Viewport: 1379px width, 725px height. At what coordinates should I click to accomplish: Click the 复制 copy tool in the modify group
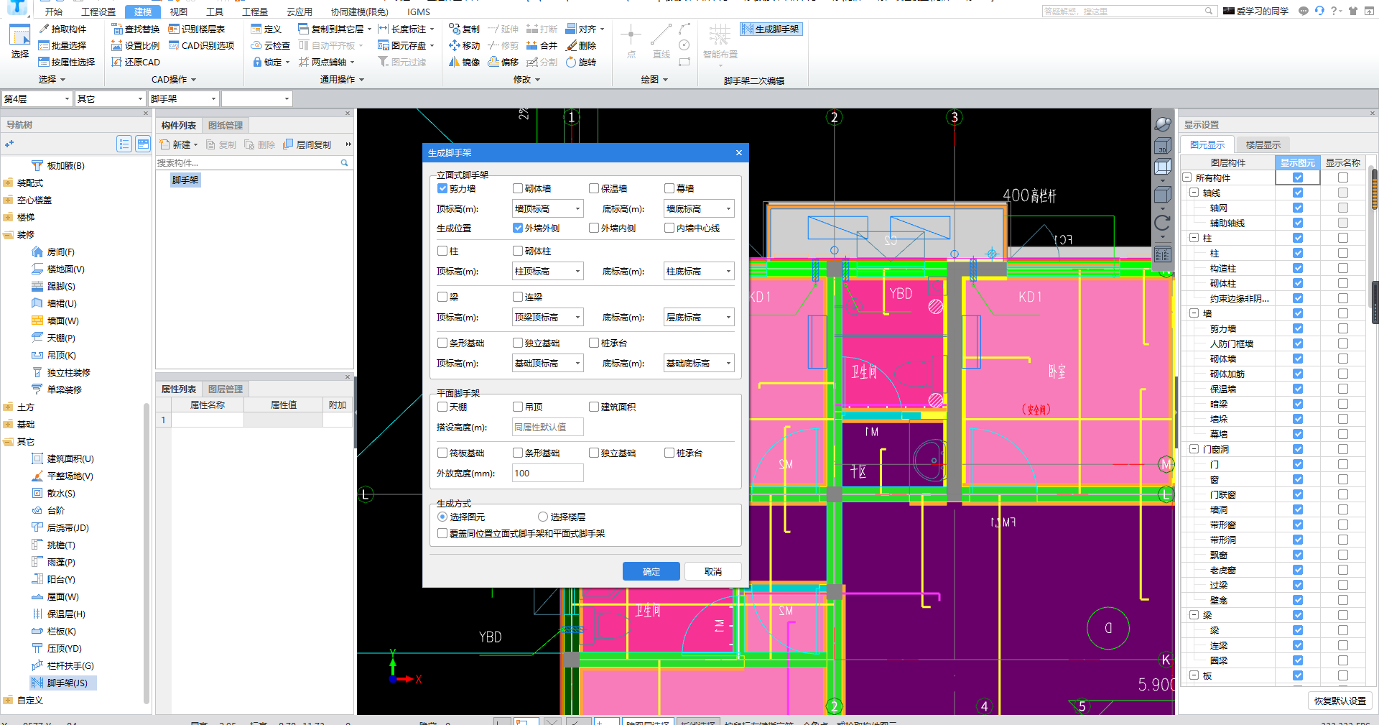464,29
